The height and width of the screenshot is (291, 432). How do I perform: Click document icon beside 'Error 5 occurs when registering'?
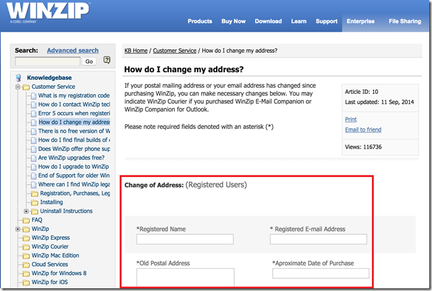(34, 113)
